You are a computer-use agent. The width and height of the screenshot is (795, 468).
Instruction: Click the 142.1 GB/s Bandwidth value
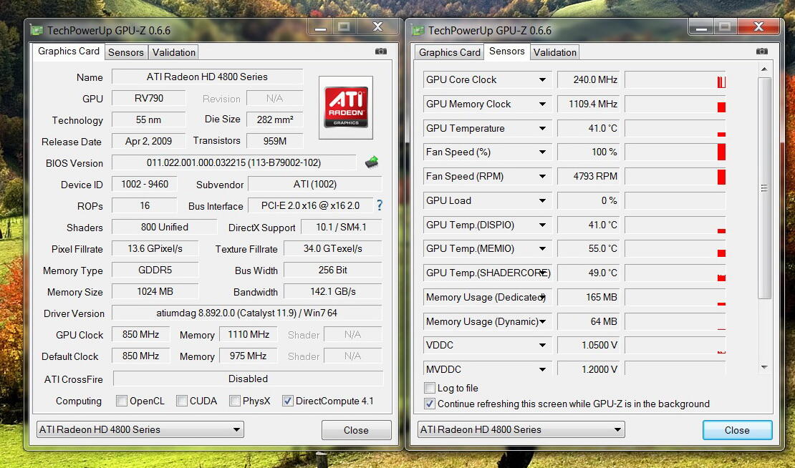(x=332, y=292)
